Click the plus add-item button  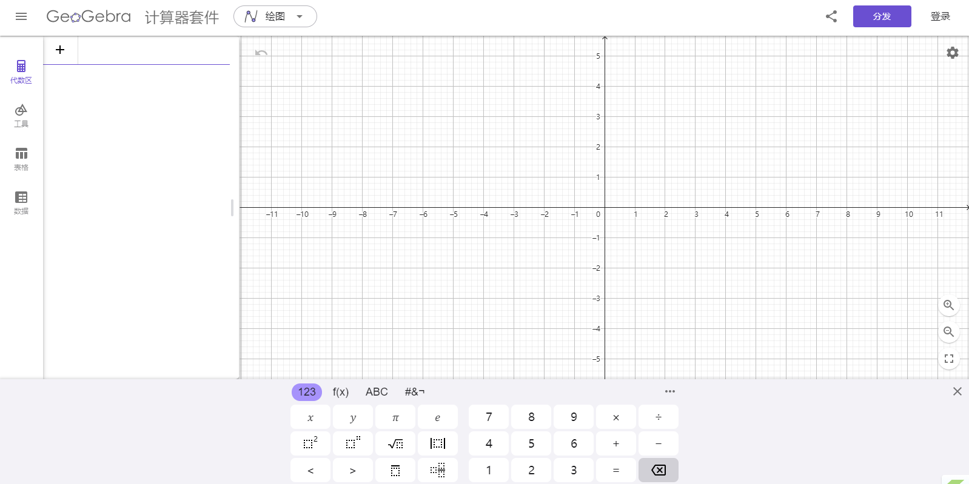tap(60, 50)
